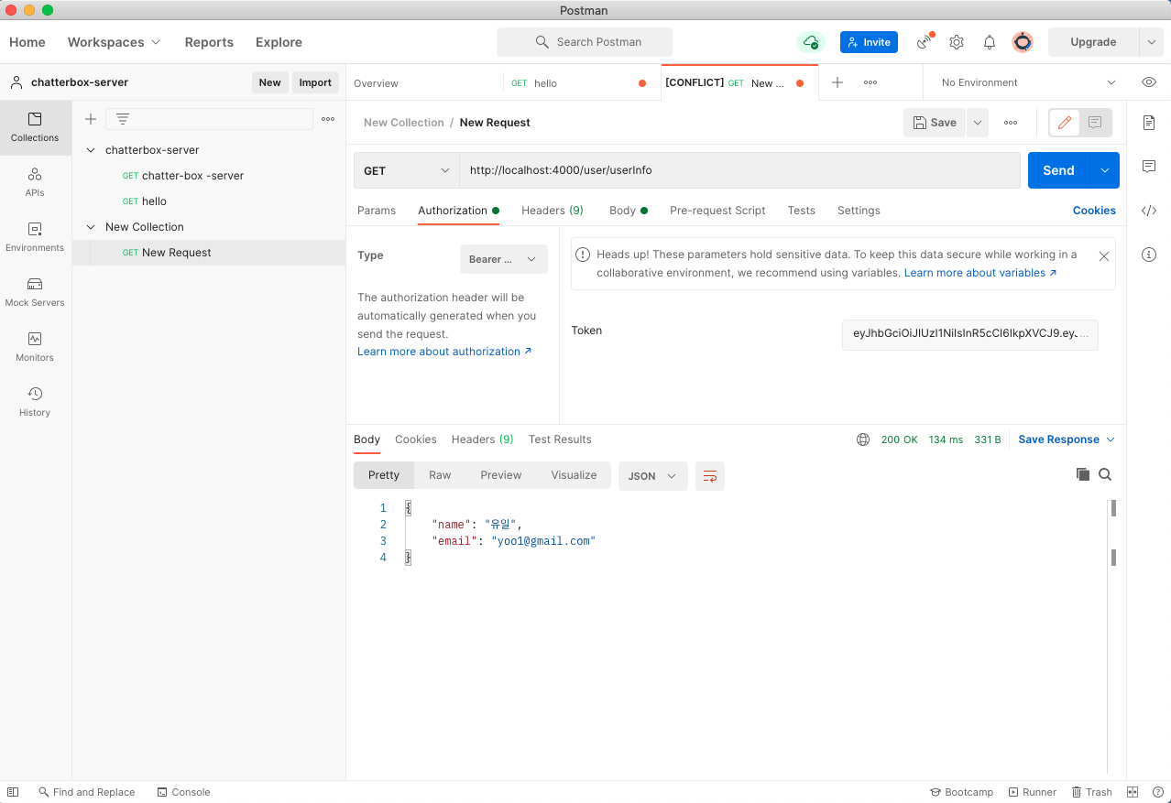Viewport: 1171px width, 803px height.
Task: Select the Visualize response view
Action: coord(574,475)
